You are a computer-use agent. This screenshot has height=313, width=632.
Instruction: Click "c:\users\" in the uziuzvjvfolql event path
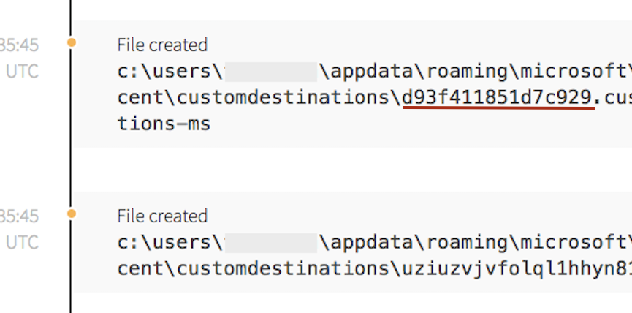(170, 243)
